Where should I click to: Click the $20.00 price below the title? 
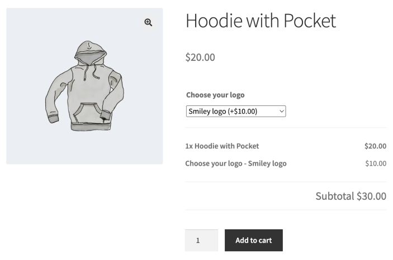click(x=200, y=57)
